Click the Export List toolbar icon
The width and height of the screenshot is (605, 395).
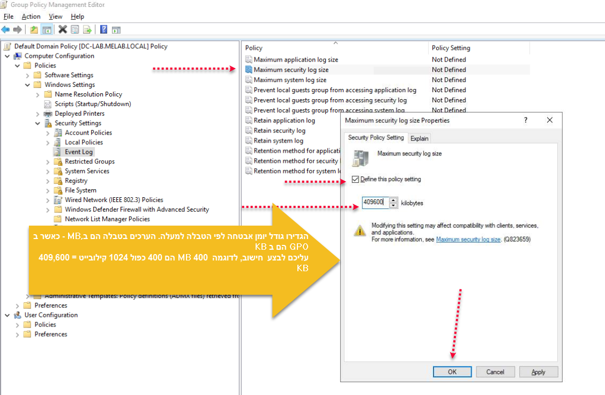pyautogui.click(x=87, y=29)
